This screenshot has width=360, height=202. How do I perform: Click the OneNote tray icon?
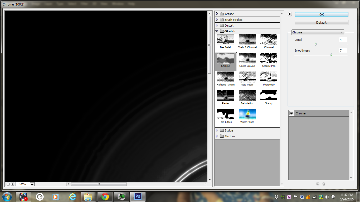point(289,197)
